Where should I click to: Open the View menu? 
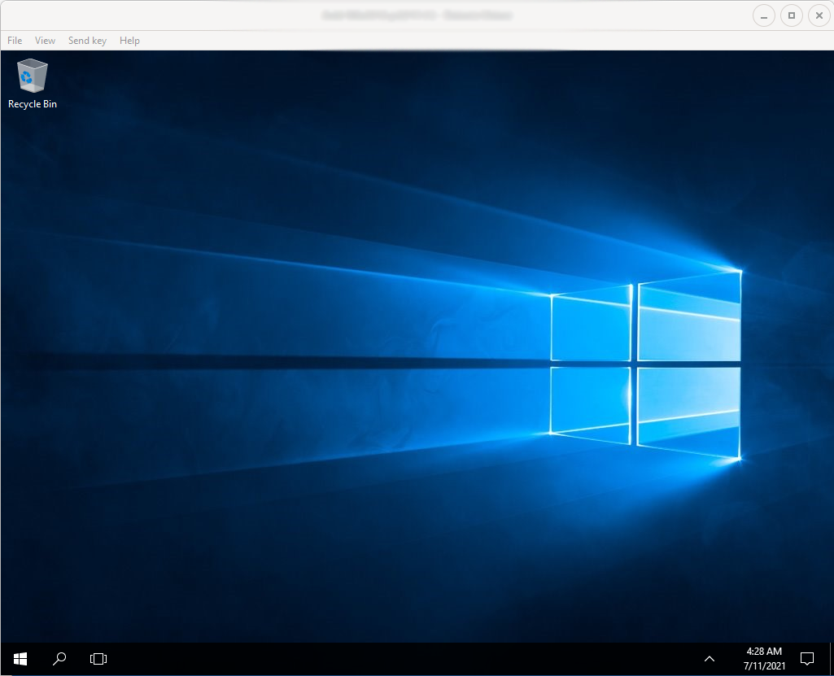click(46, 41)
